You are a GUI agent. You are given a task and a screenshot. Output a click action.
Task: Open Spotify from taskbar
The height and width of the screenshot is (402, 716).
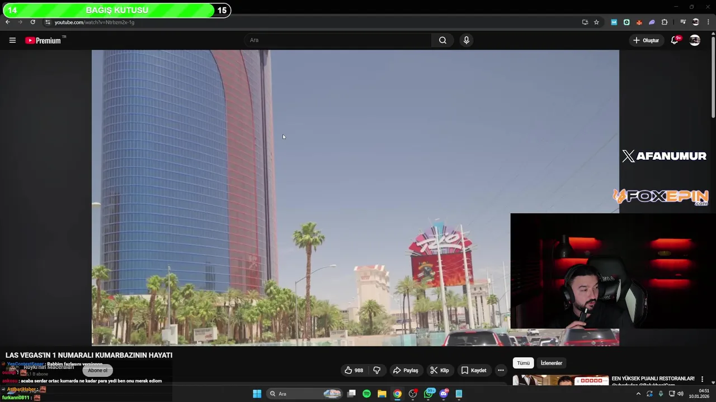click(x=366, y=394)
